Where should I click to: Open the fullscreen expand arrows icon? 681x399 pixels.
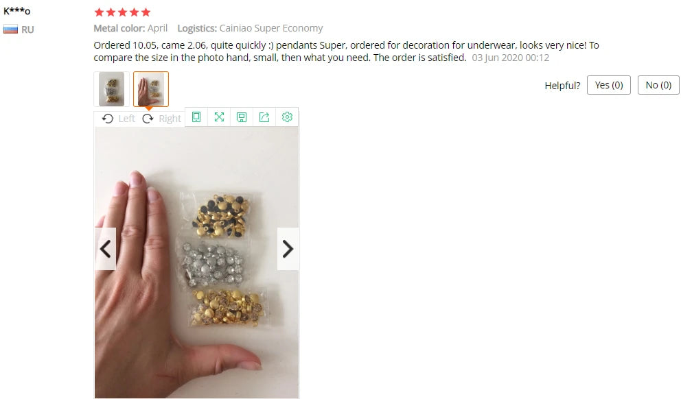coord(219,117)
